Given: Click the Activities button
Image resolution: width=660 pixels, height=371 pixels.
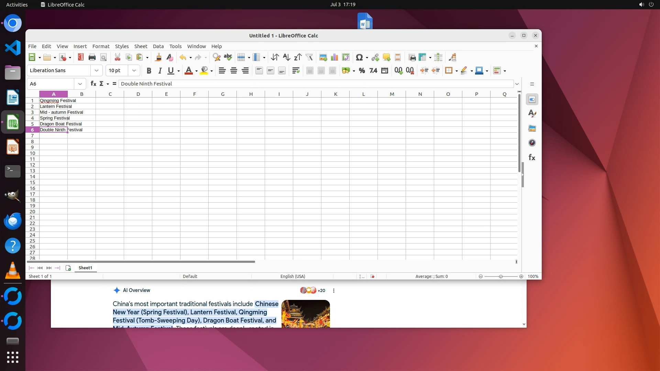Looking at the screenshot, I should [17, 4].
